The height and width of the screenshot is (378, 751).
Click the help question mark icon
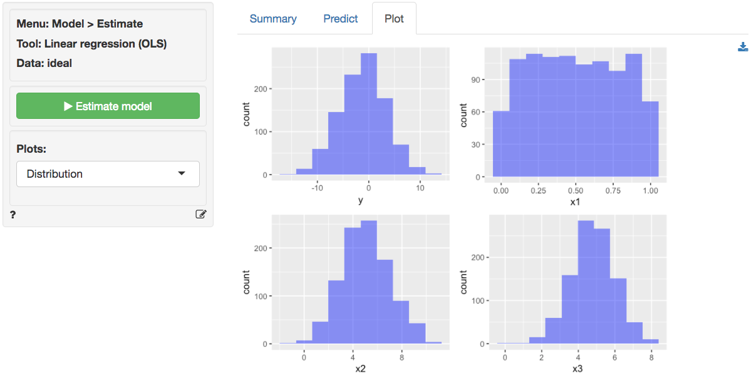[13, 215]
